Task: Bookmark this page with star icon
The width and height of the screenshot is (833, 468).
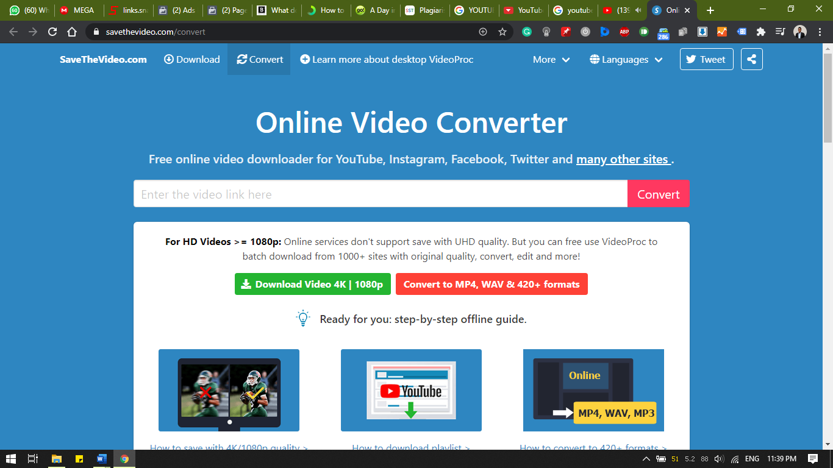Action: click(x=502, y=32)
